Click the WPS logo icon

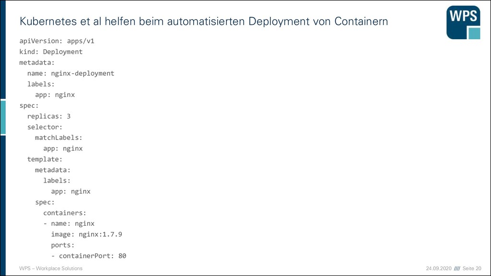[463, 23]
